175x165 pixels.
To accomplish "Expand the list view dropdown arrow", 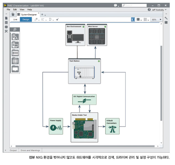I will pyautogui.click(x=148, y=20).
